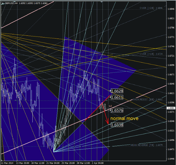Click the OVER [+2/8] 1.6846 label
The height and width of the screenshot is (165, 176).
[x=151, y=8]
